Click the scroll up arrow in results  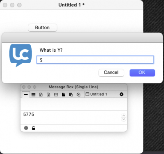coord(124,115)
